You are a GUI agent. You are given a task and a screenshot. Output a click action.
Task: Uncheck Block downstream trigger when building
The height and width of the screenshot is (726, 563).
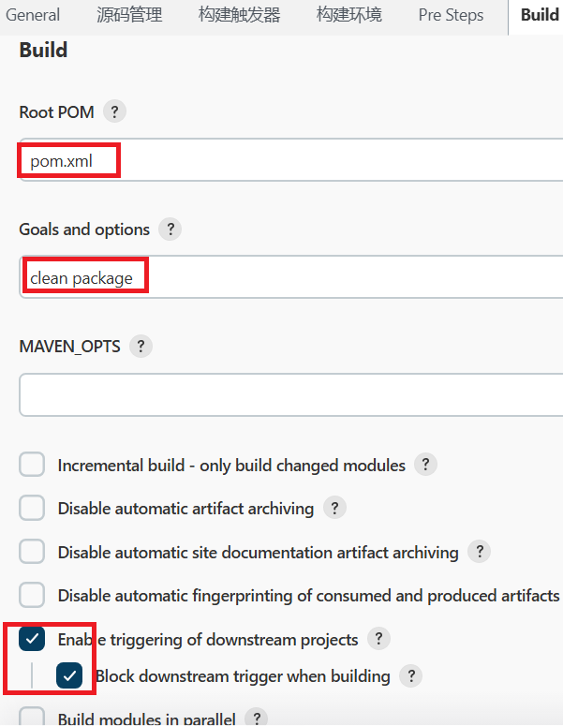tap(69, 675)
